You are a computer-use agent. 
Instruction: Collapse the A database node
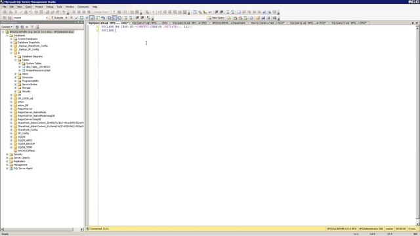(11, 53)
